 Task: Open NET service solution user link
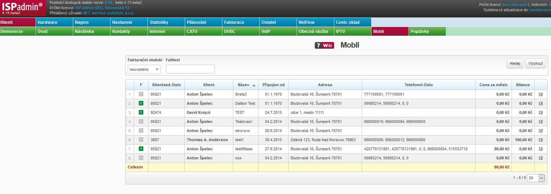coord(109,13)
